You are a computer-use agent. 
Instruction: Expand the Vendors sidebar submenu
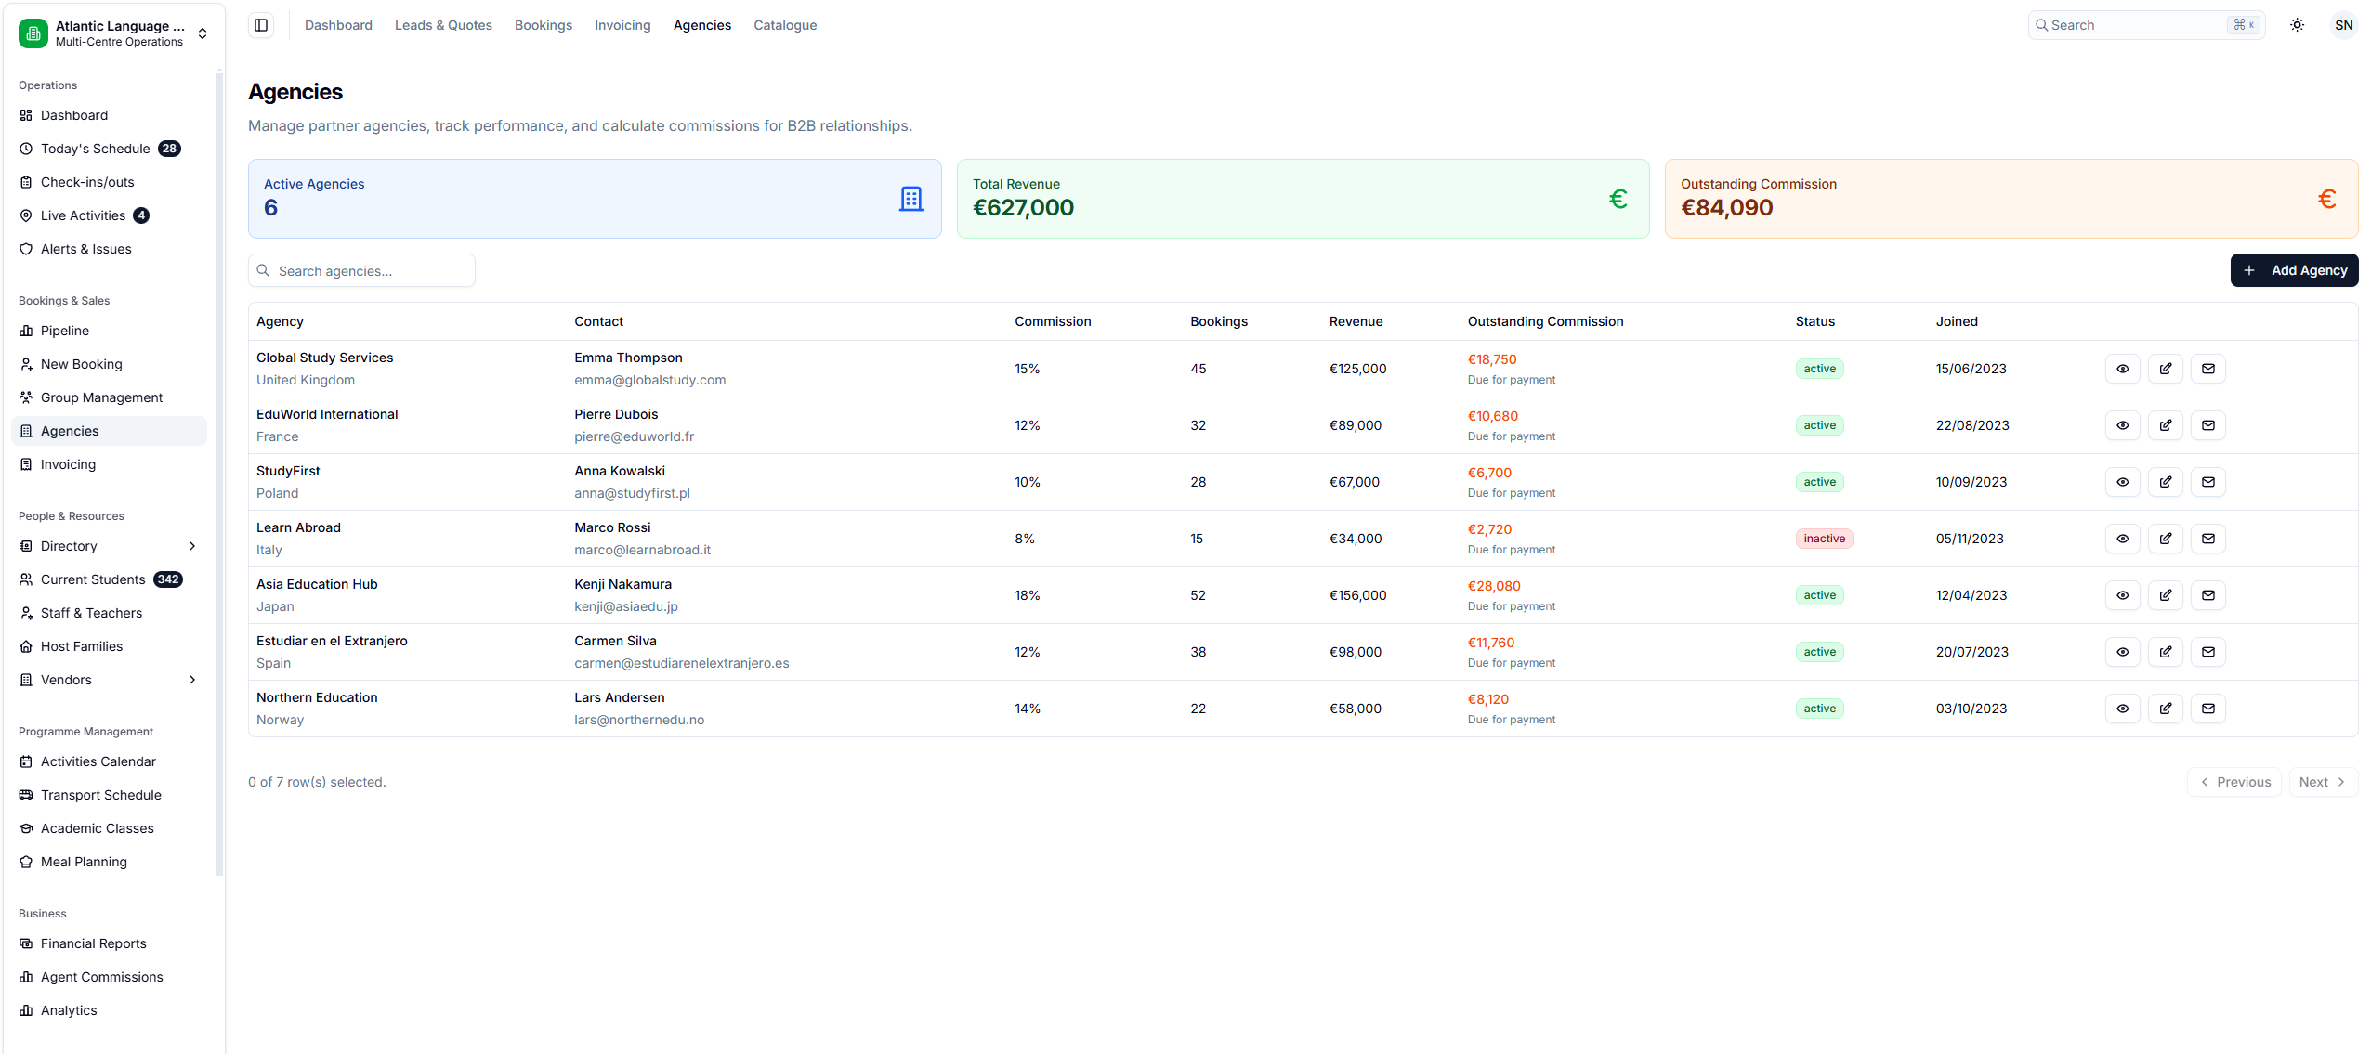coord(192,680)
